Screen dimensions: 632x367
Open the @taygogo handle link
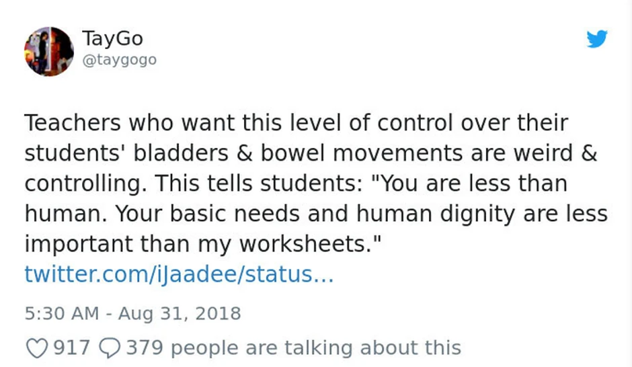[119, 60]
